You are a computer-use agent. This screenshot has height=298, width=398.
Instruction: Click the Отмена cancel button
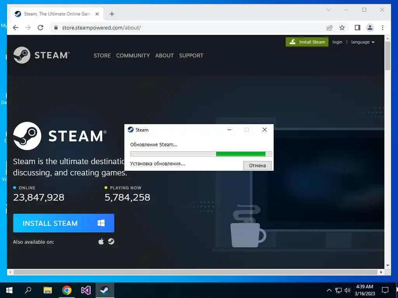pos(257,165)
